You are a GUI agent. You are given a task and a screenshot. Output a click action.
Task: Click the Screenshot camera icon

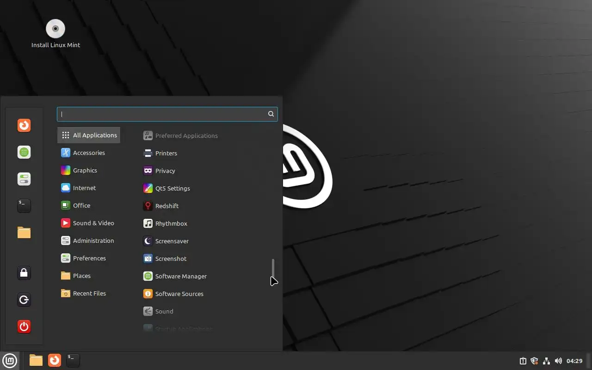click(148, 259)
